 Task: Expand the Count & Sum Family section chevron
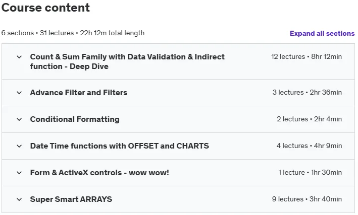tap(19, 57)
